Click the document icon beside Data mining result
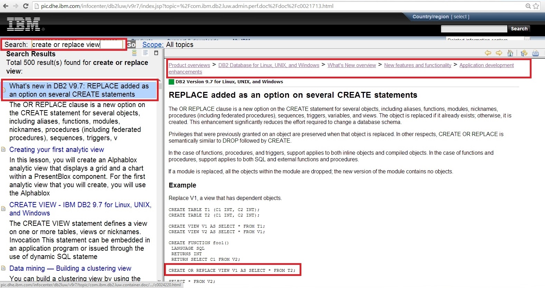The width and height of the screenshot is (545, 288). coord(3,268)
